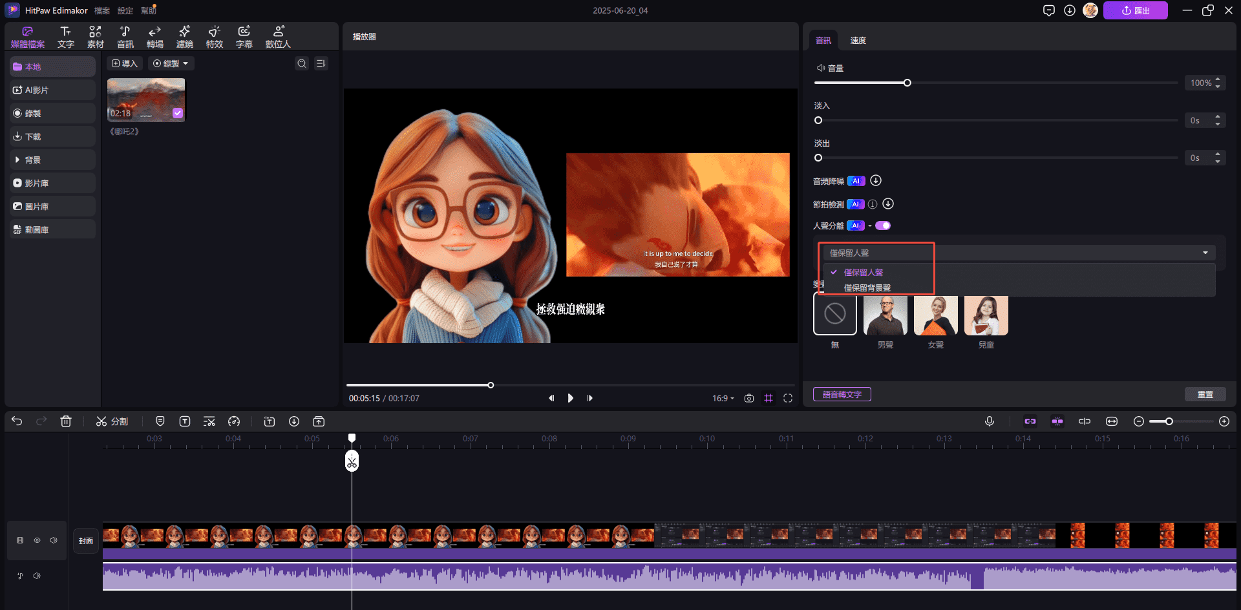Screen dimensions: 1241x610
Task: Increase the volume percentage stepper
Action: [1218, 79]
